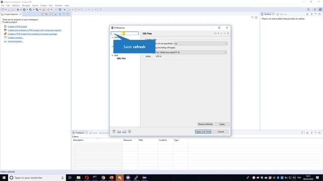Open the New dropdown arrow in toolbar

point(6,10)
